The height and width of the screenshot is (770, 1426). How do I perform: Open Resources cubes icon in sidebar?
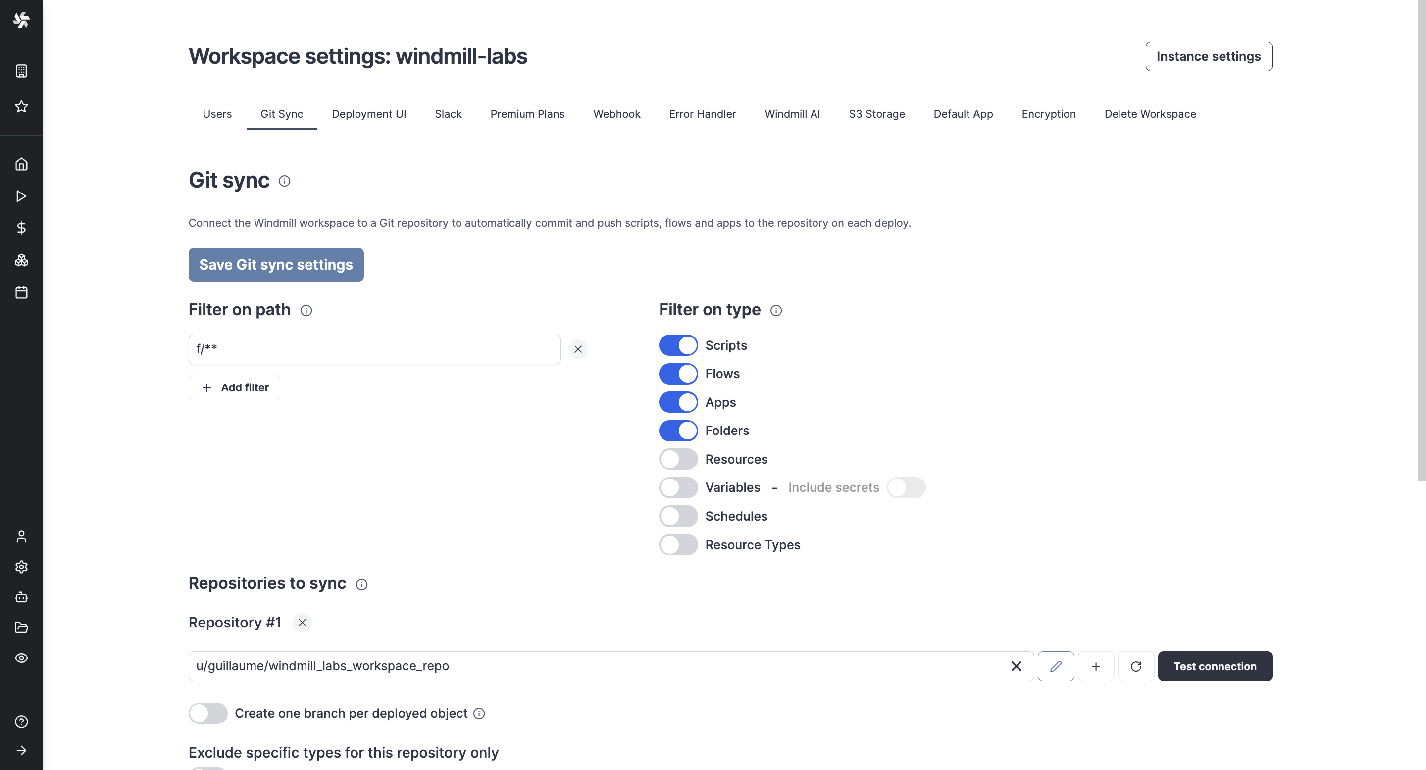pos(21,260)
